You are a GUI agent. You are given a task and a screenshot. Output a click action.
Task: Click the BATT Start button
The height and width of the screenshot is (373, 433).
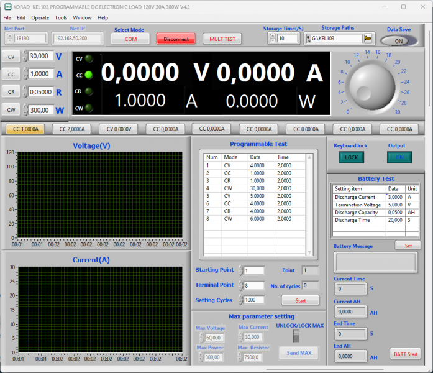406,354
